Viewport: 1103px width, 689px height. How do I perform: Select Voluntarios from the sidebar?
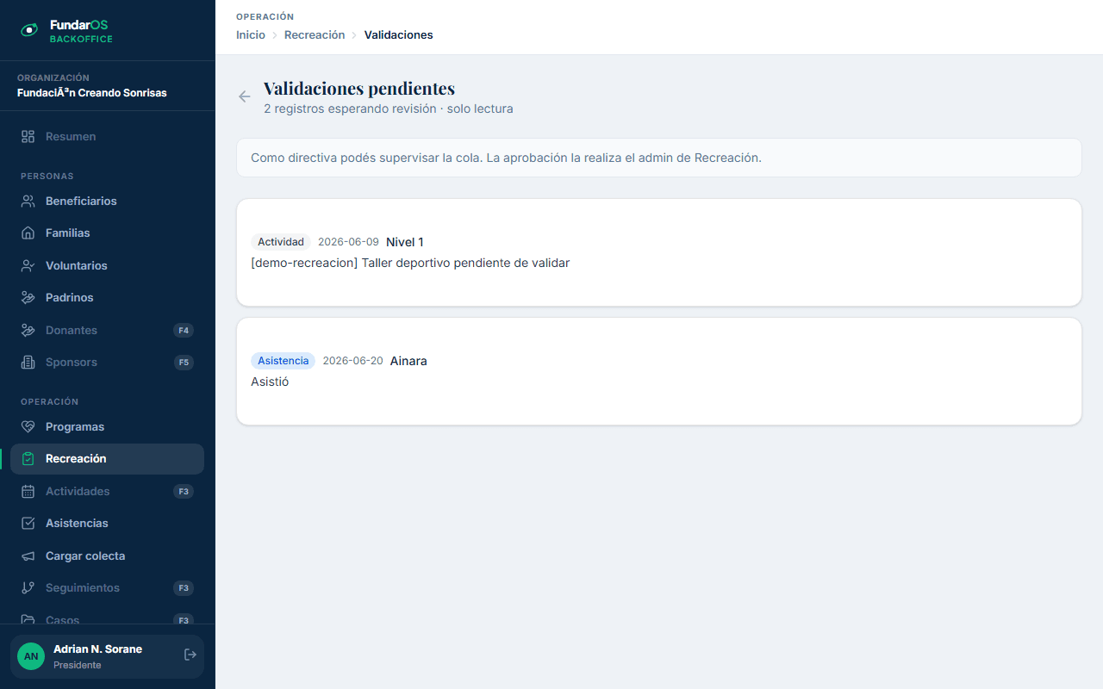tap(107, 265)
